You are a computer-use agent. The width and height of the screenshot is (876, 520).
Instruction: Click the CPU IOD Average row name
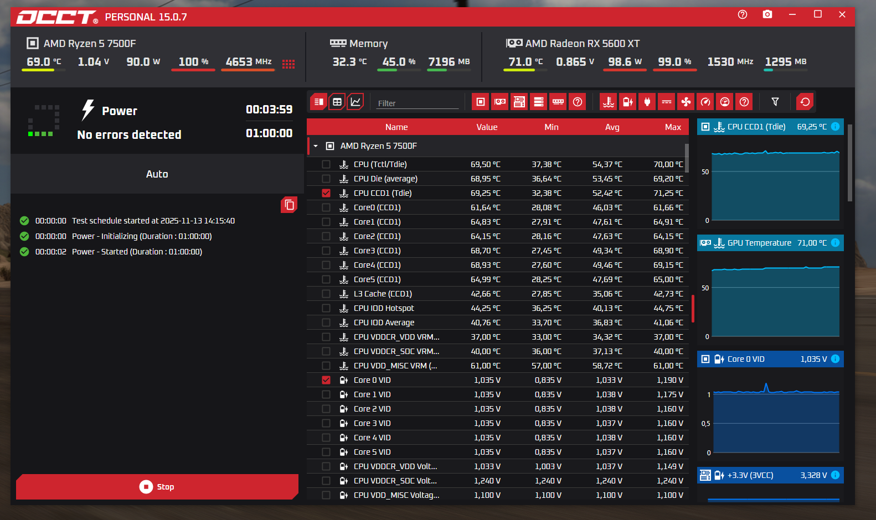[384, 323]
